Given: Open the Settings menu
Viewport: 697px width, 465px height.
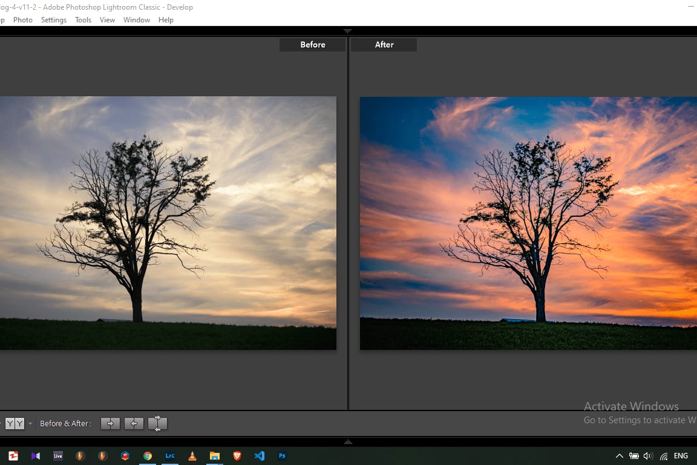Looking at the screenshot, I should [x=54, y=20].
